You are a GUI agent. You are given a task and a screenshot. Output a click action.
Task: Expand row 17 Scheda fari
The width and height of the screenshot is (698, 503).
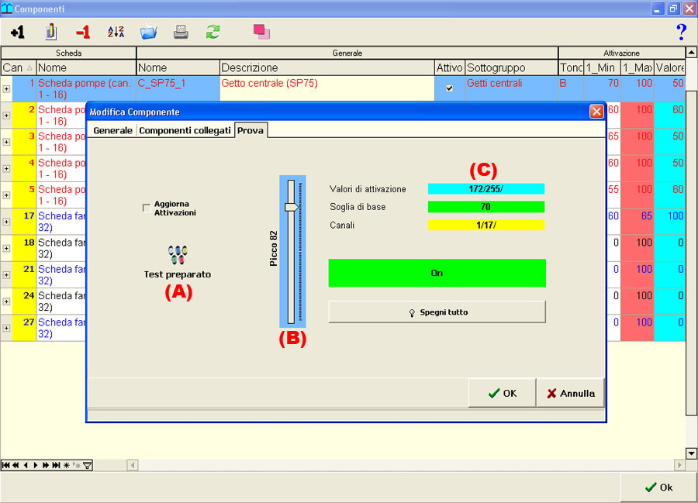coord(6,222)
